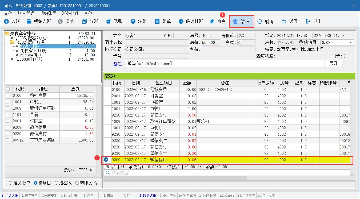360x199 pixels.
Task: Open the 微信信用 amount dropdown arrow
Action: [350, 43]
